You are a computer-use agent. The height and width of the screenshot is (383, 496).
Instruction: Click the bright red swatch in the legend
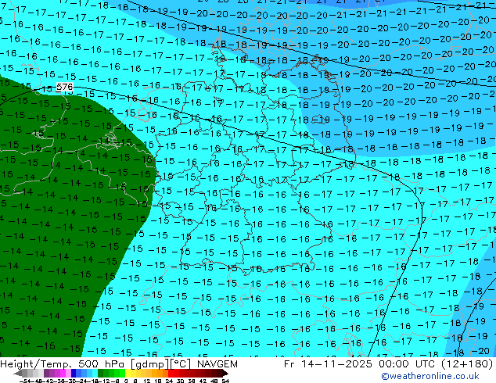171,373
